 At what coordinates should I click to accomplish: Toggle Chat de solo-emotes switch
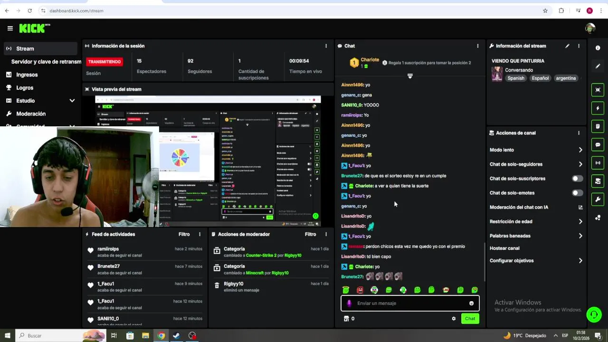coord(577,193)
